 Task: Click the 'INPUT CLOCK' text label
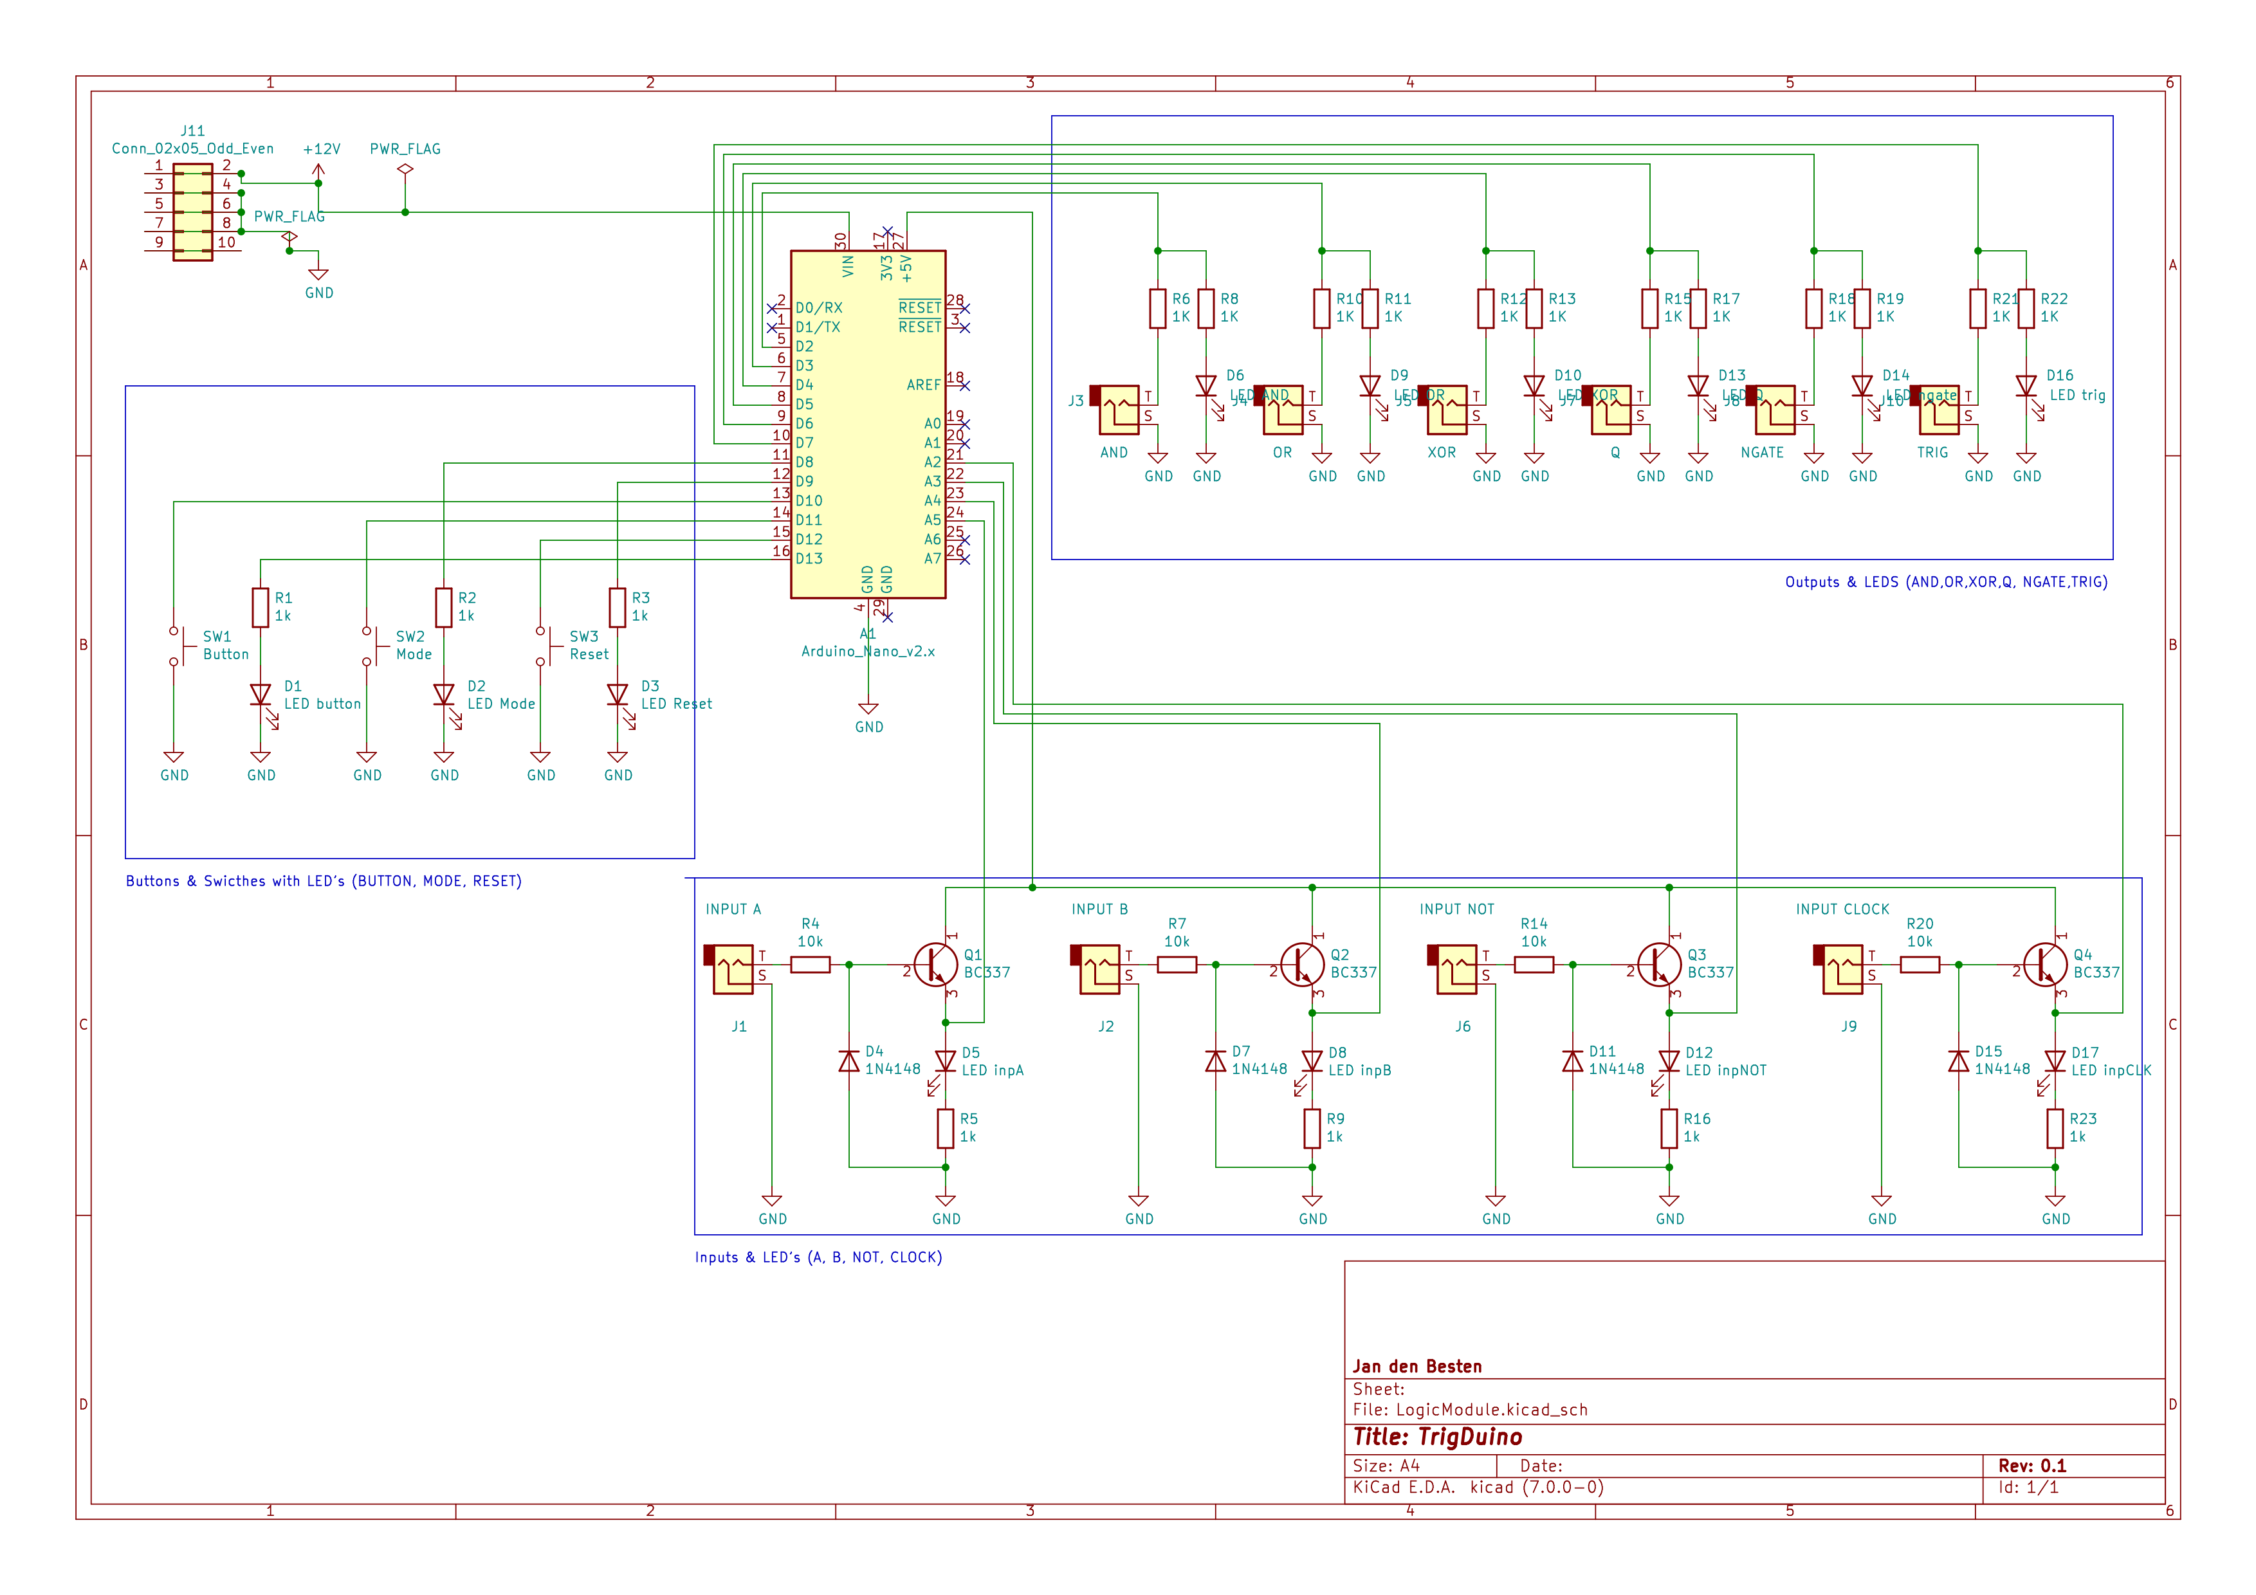pyautogui.click(x=1842, y=909)
